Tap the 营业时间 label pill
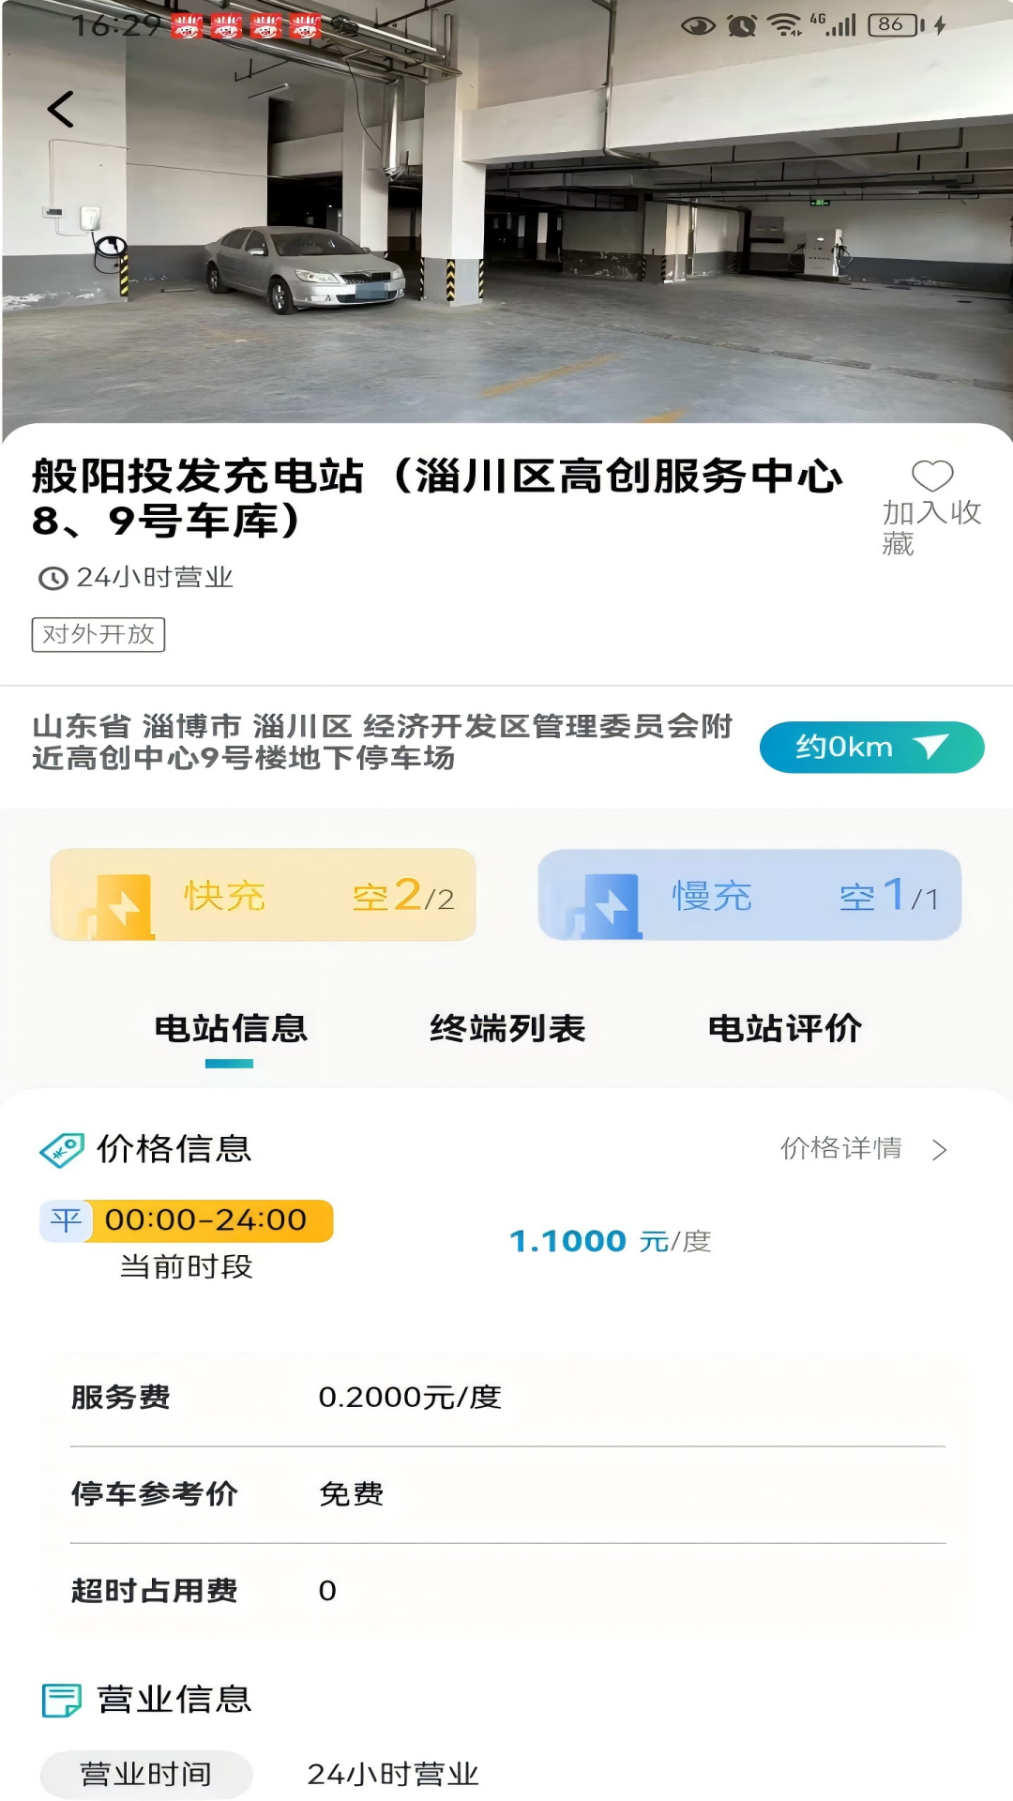The height and width of the screenshot is (1801, 1013). click(146, 1775)
